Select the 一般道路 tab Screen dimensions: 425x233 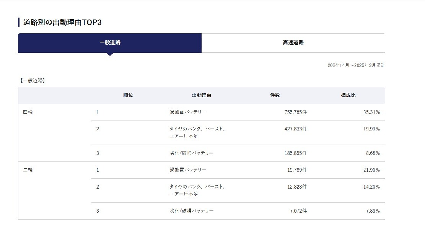[x=110, y=43]
